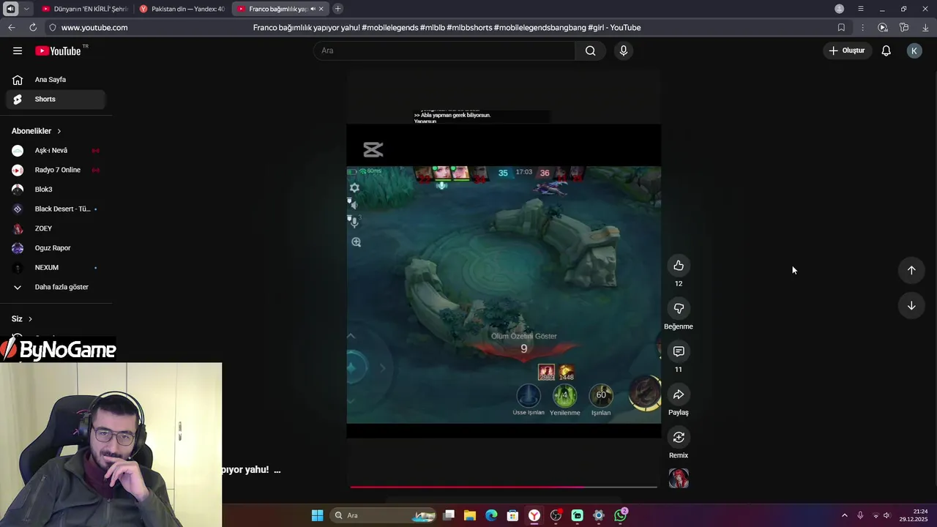Open the Short's comments panel
The image size is (937, 527).
click(x=679, y=351)
